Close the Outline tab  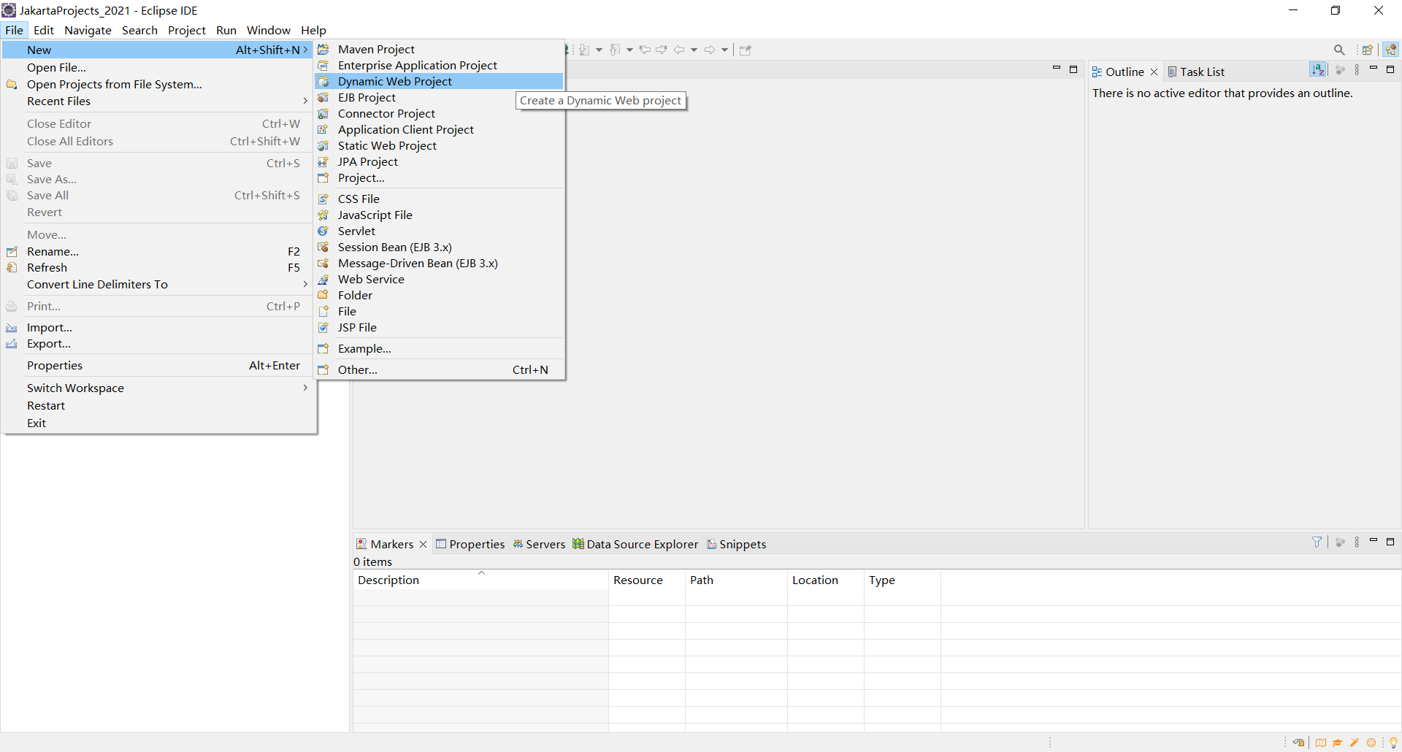coord(1154,72)
